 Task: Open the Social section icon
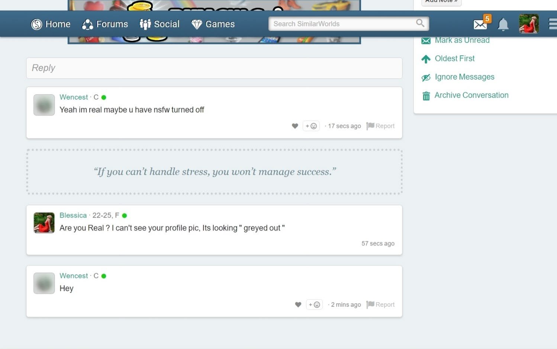[145, 24]
